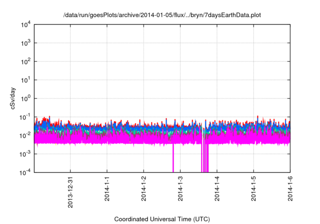This screenshot has width=320, height=224.
Task: Click the 10^2 y-axis tick label
Action: point(25,61)
